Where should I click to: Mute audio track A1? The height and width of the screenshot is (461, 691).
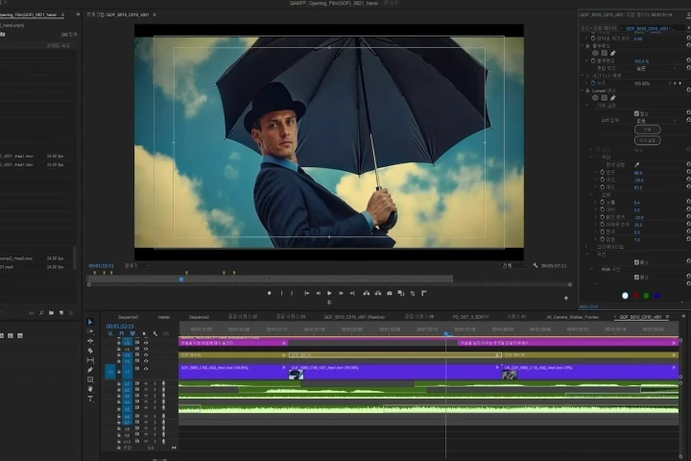[x=146, y=384]
